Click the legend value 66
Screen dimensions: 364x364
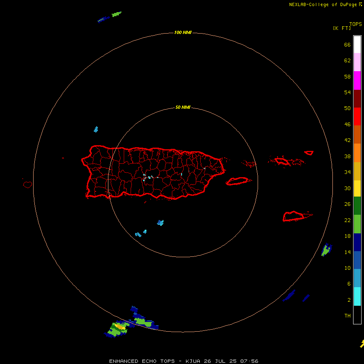coord(347,44)
